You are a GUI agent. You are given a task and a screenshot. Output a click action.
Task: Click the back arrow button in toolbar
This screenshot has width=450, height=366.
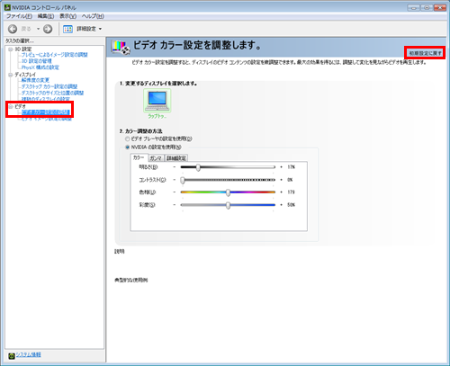coord(13,29)
